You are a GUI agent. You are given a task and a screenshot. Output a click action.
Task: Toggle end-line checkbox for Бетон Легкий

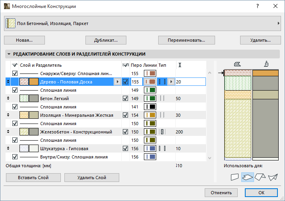click(x=126, y=99)
